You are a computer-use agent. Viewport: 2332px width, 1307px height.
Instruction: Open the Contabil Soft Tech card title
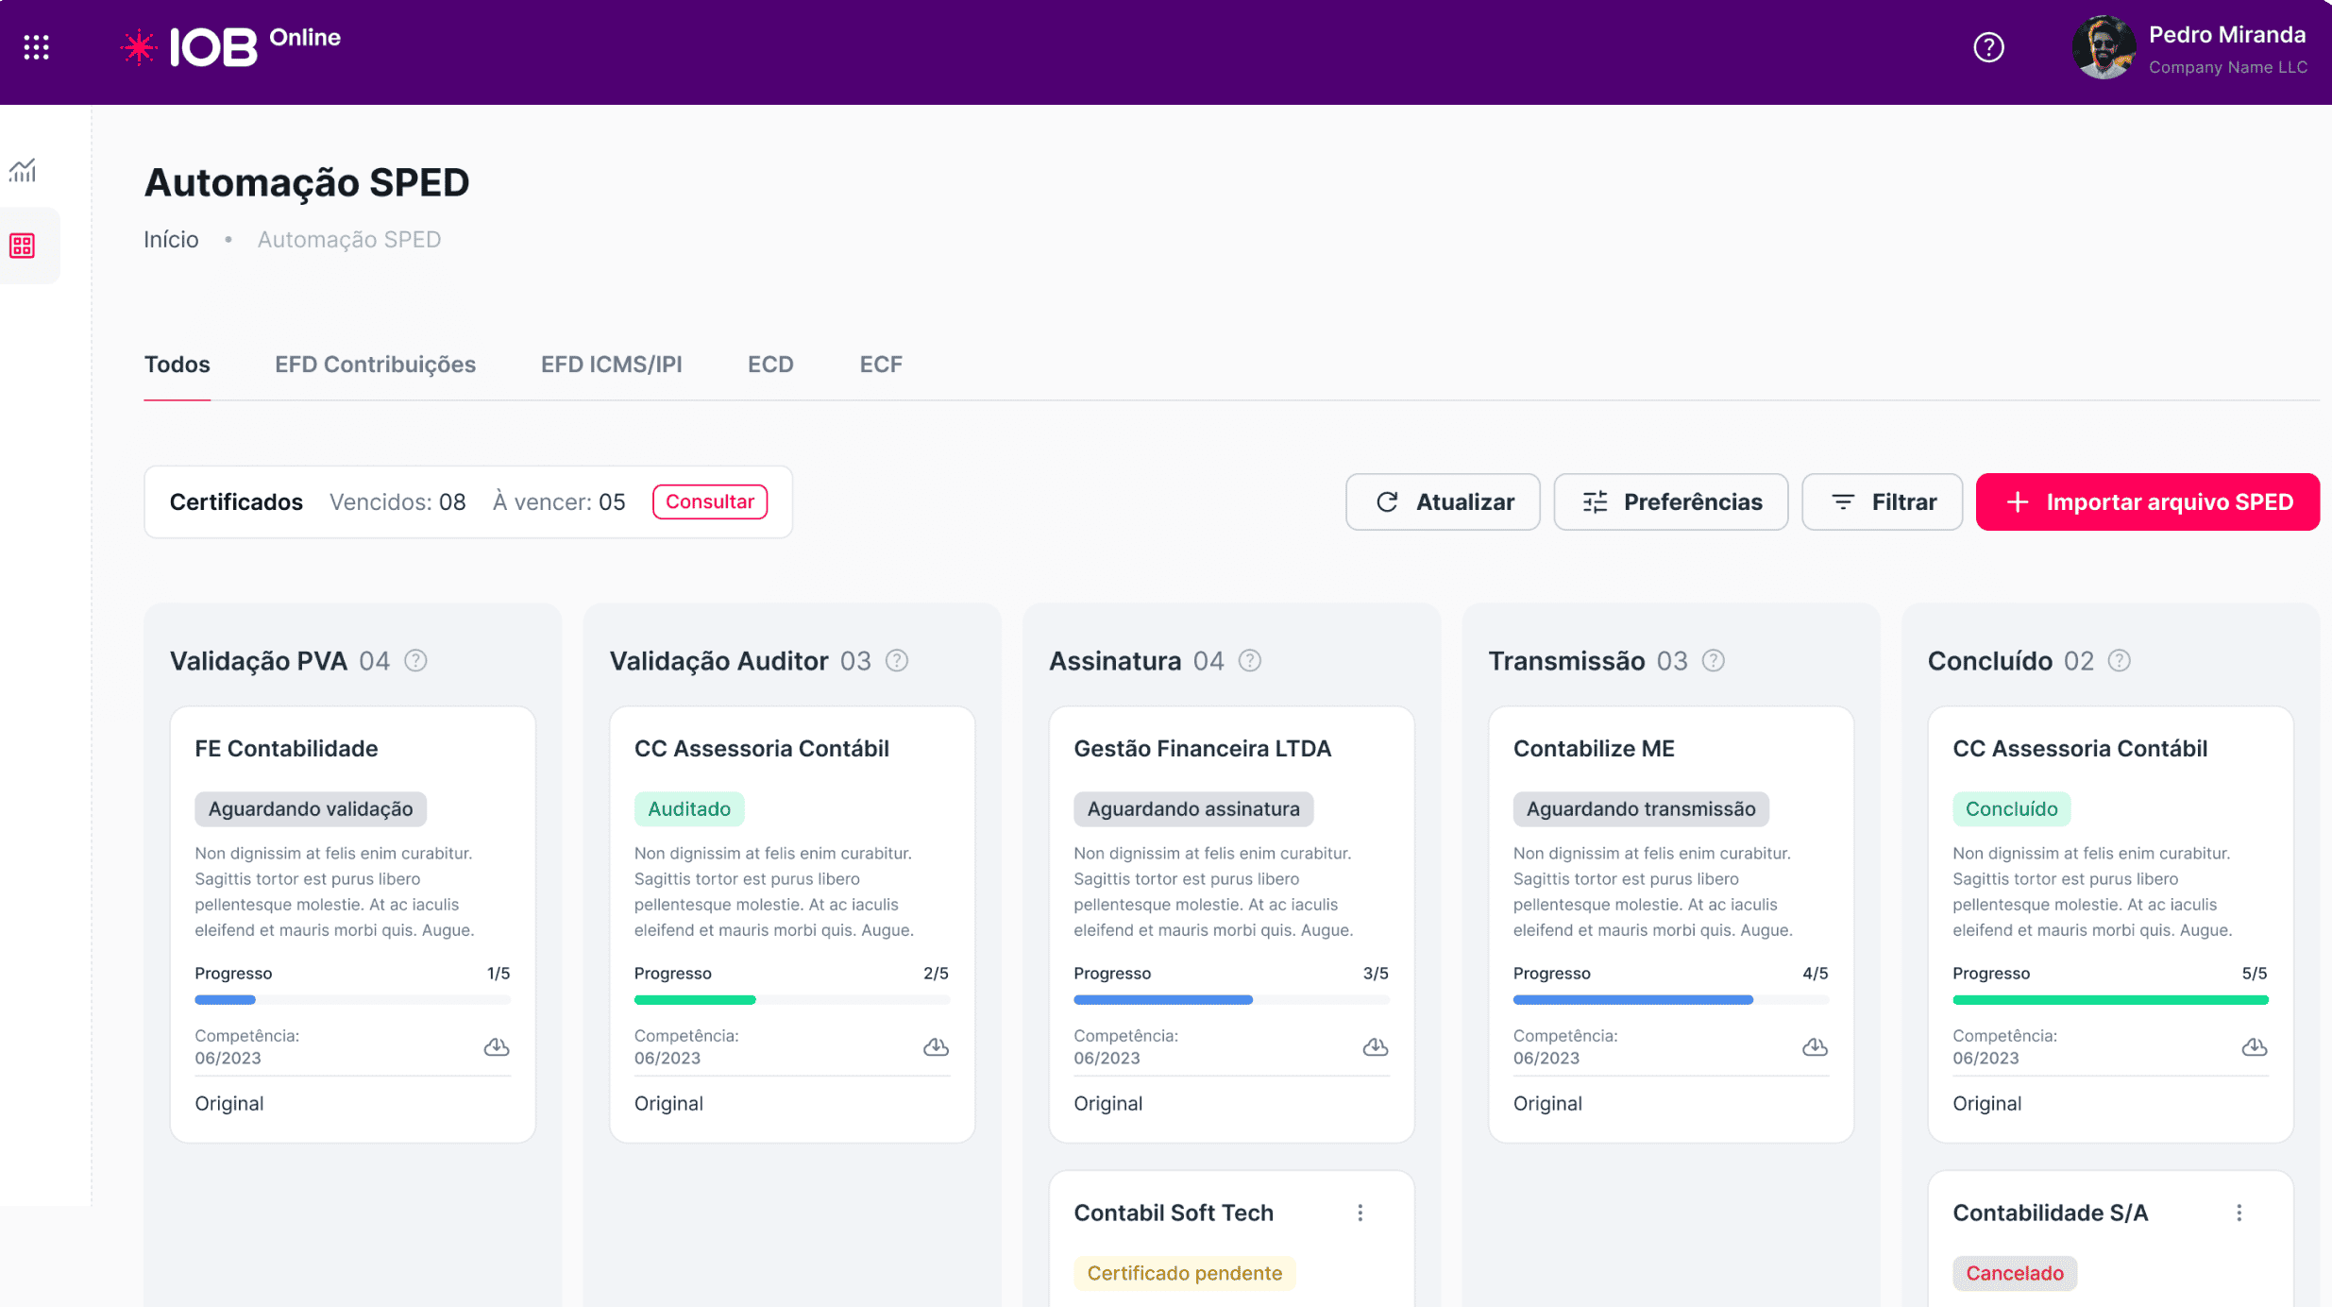coord(1174,1214)
